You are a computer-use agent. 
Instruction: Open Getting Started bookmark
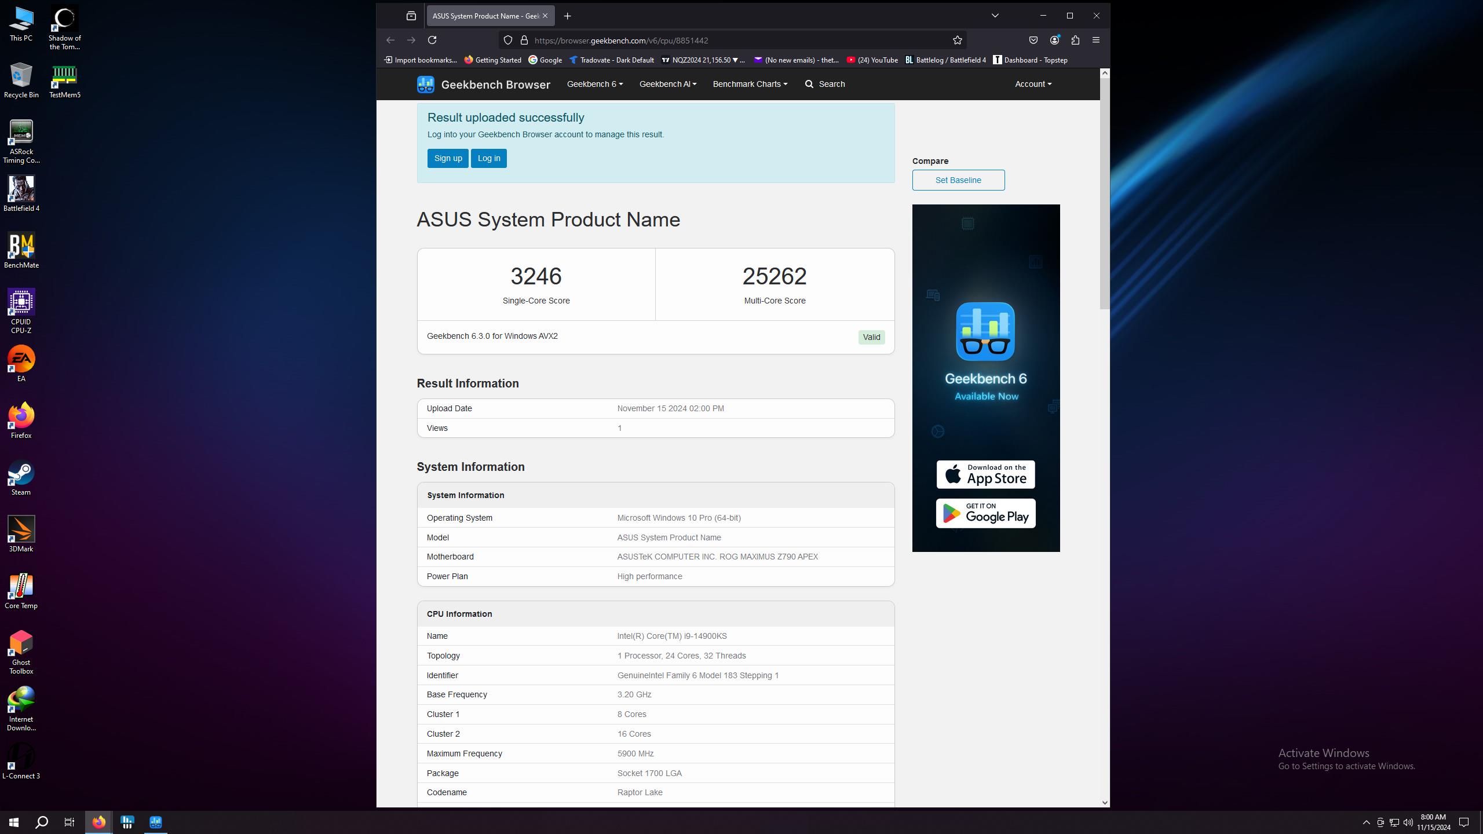click(x=492, y=60)
